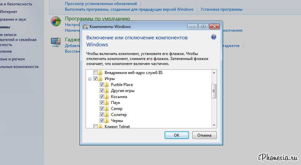This screenshot has width=301, height=165.
Task: Select the Червы row label
Action: click(x=117, y=120)
